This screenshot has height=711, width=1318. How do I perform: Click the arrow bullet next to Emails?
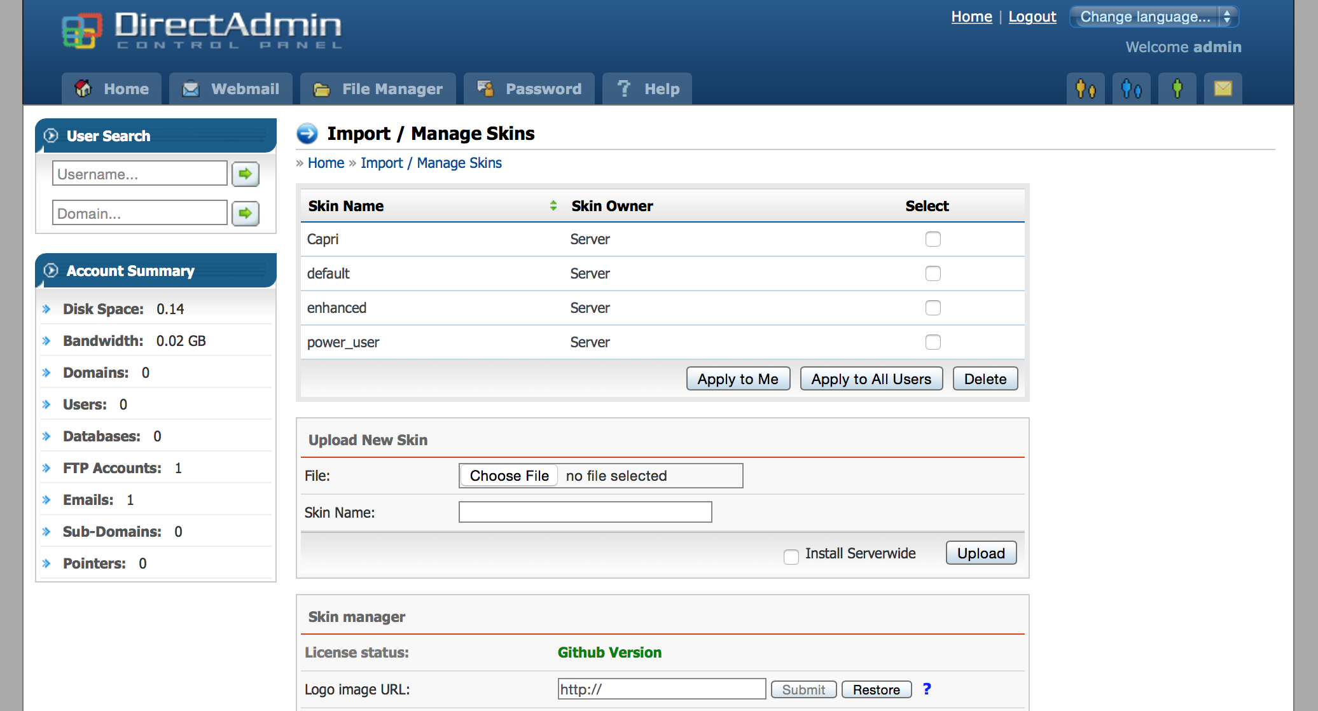click(x=46, y=500)
